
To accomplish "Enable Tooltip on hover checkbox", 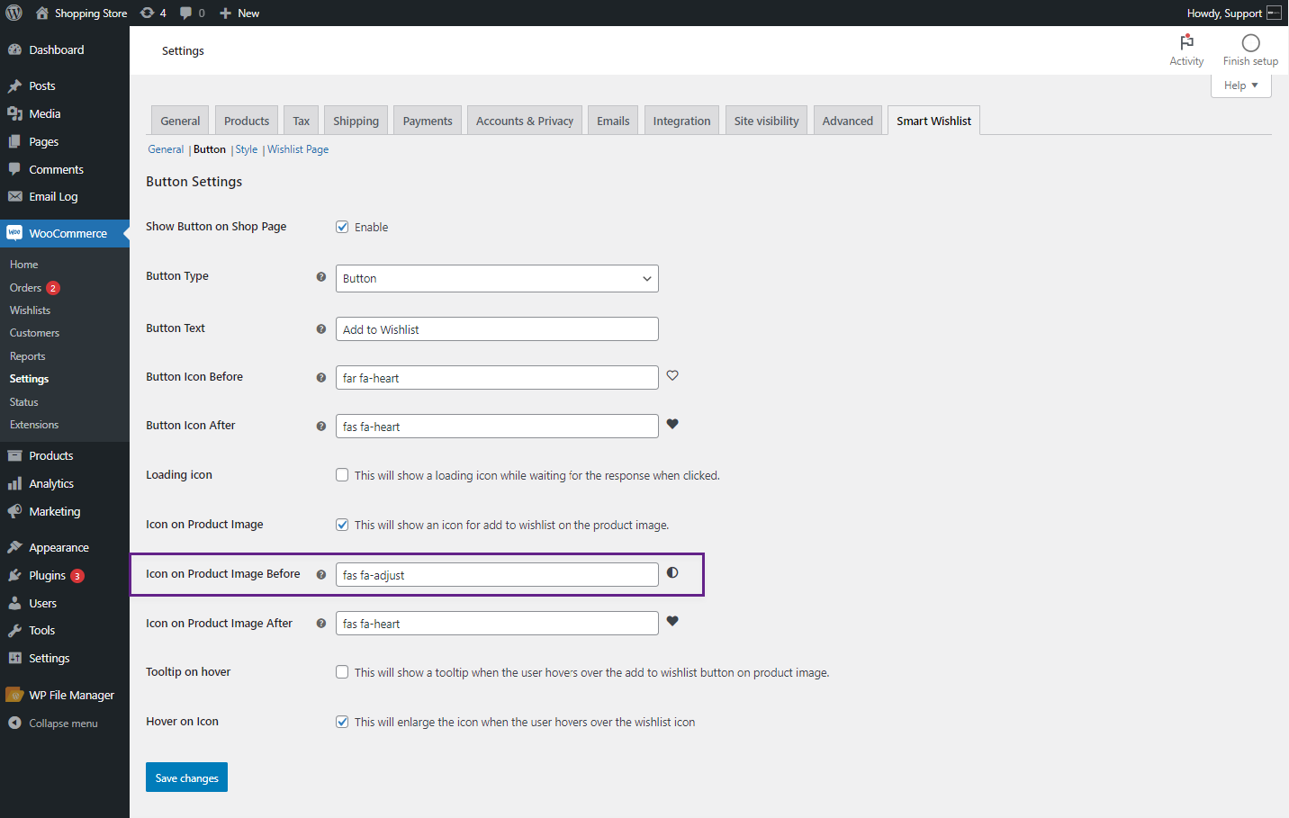I will coord(342,672).
